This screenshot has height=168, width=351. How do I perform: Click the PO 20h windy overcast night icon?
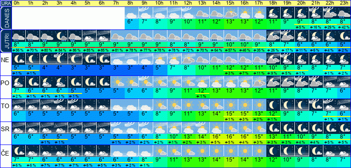[301, 82]
